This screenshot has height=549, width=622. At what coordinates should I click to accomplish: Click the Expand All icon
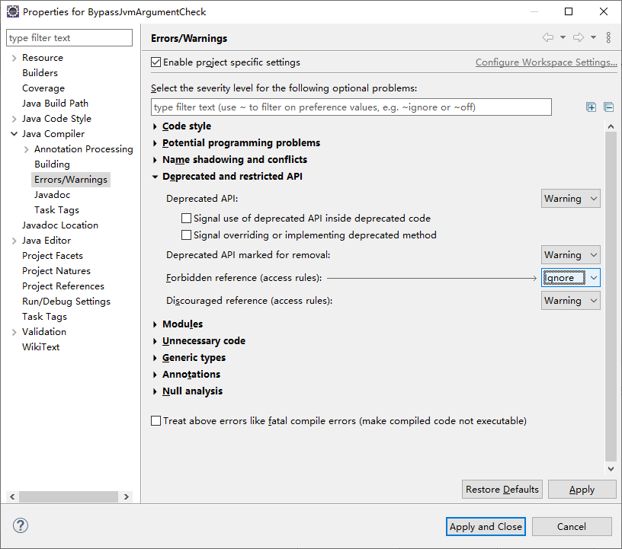coord(591,107)
